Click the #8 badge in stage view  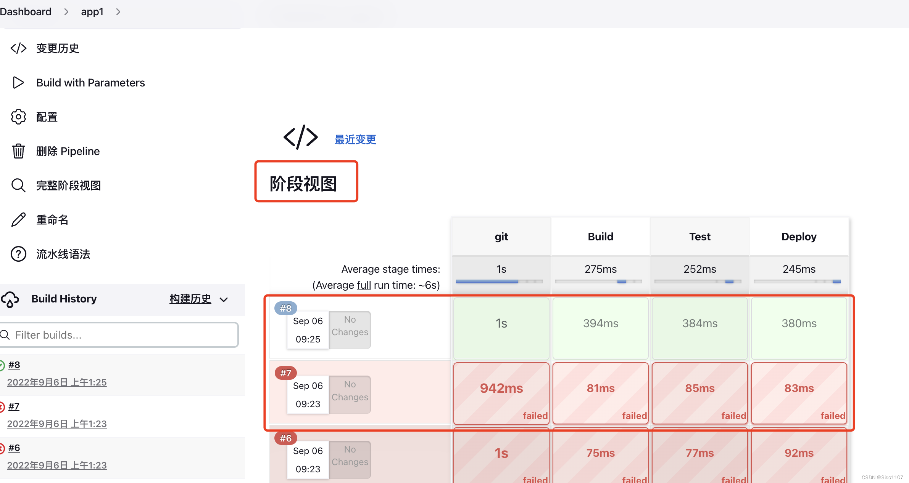(286, 308)
